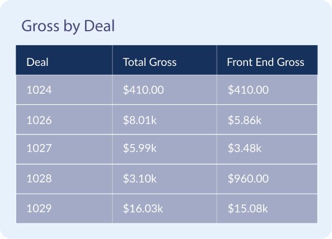Choose deal number 1027

[x=39, y=148]
